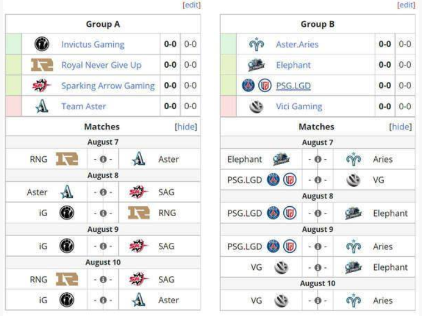Open info icon for PSG.LGD vs VG match
Image resolution: width=422 pixels, height=316 pixels.
click(318, 180)
